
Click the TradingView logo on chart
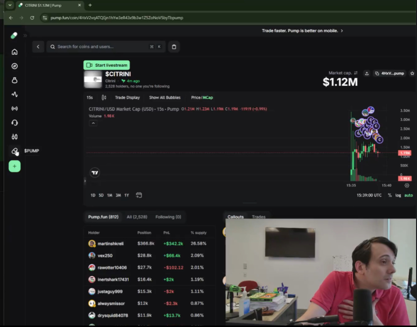pyautogui.click(x=95, y=173)
